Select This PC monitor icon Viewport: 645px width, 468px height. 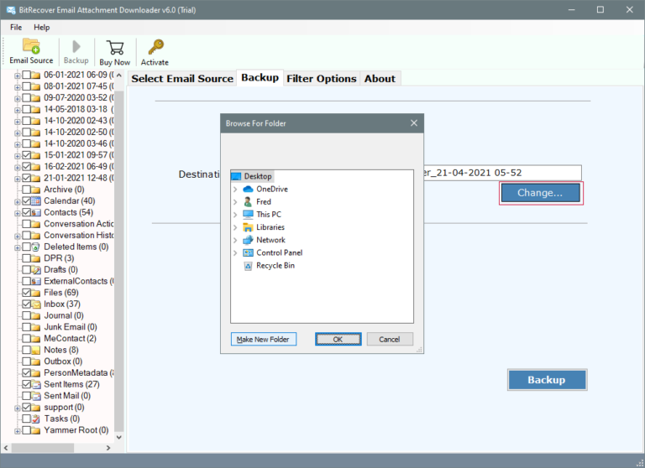[x=248, y=215]
